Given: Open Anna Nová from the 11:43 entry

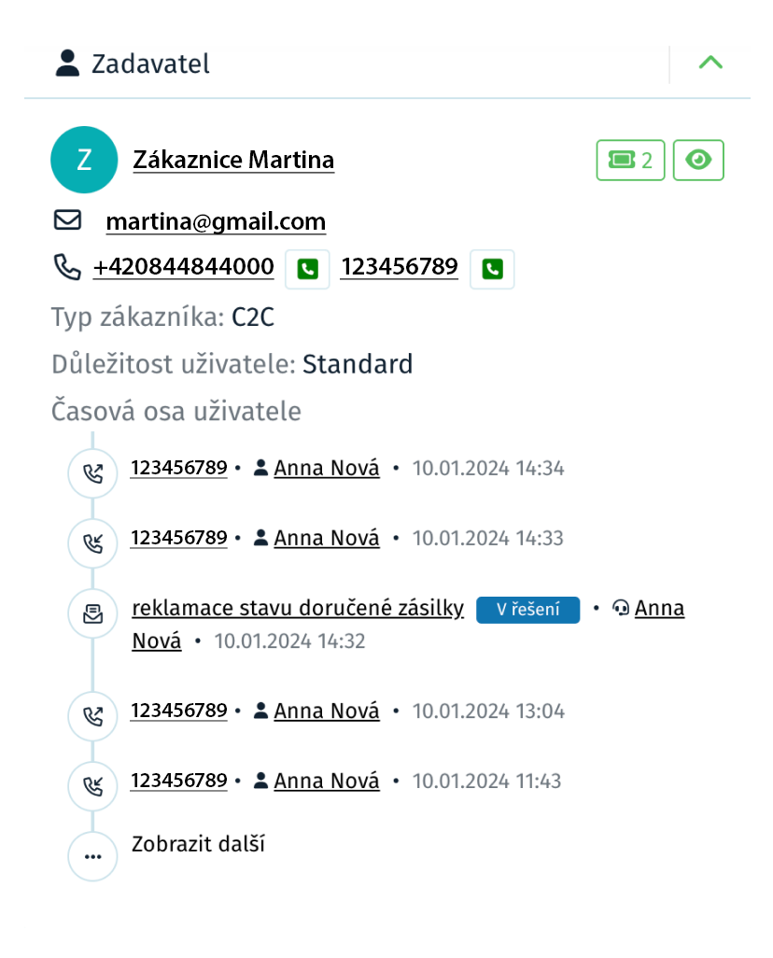Looking at the screenshot, I should [x=327, y=781].
